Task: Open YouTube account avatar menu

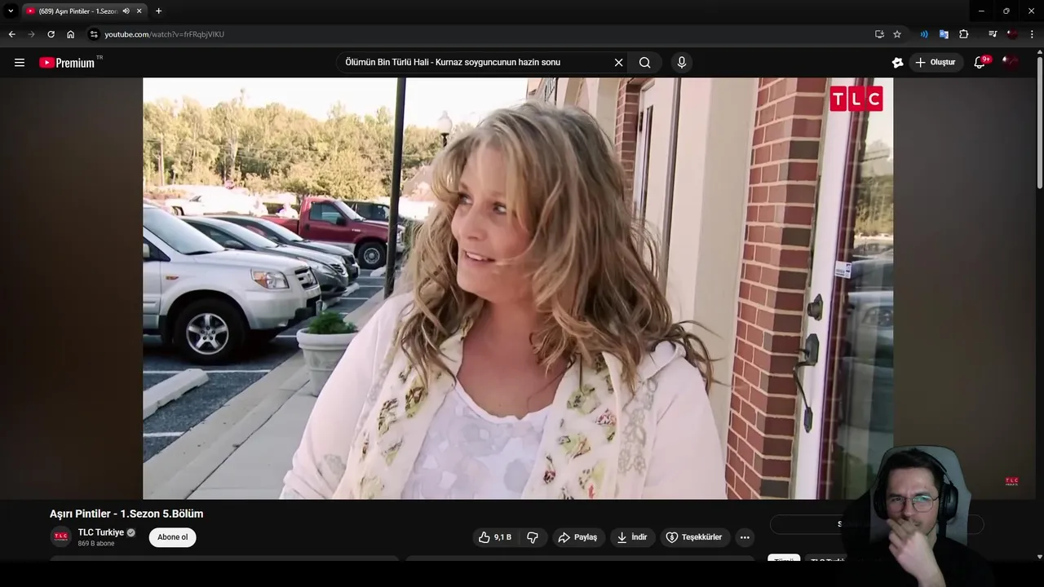Action: 1011,63
